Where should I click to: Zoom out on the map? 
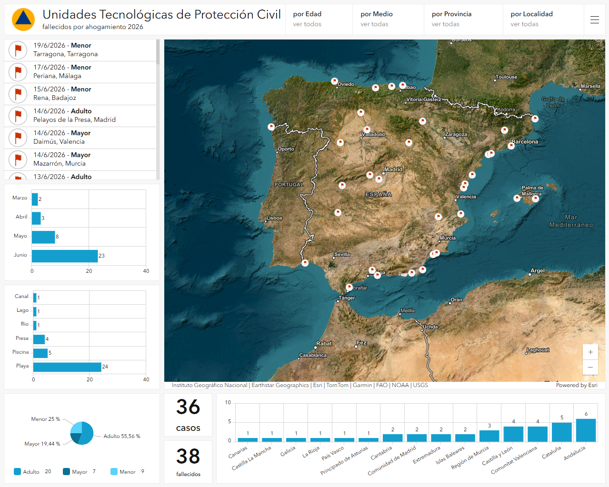(x=590, y=367)
